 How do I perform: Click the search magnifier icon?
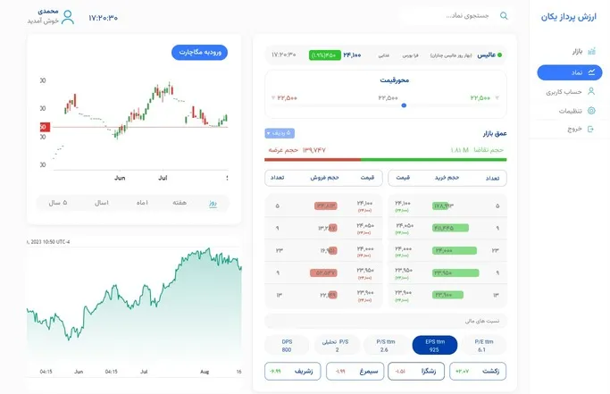[504, 16]
